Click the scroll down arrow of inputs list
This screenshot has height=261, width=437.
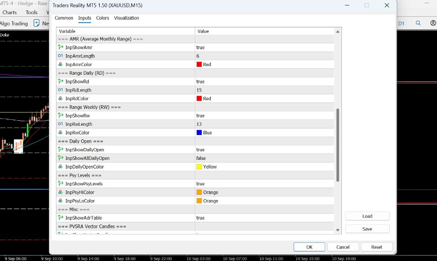tap(337, 230)
